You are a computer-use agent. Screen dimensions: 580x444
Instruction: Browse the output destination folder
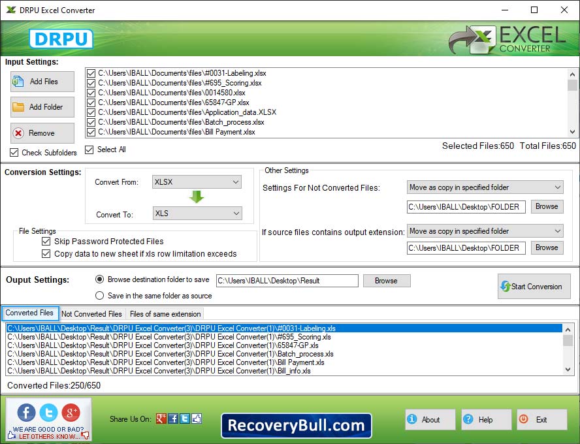[x=387, y=281]
